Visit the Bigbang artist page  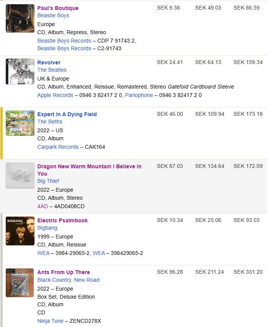click(47, 228)
